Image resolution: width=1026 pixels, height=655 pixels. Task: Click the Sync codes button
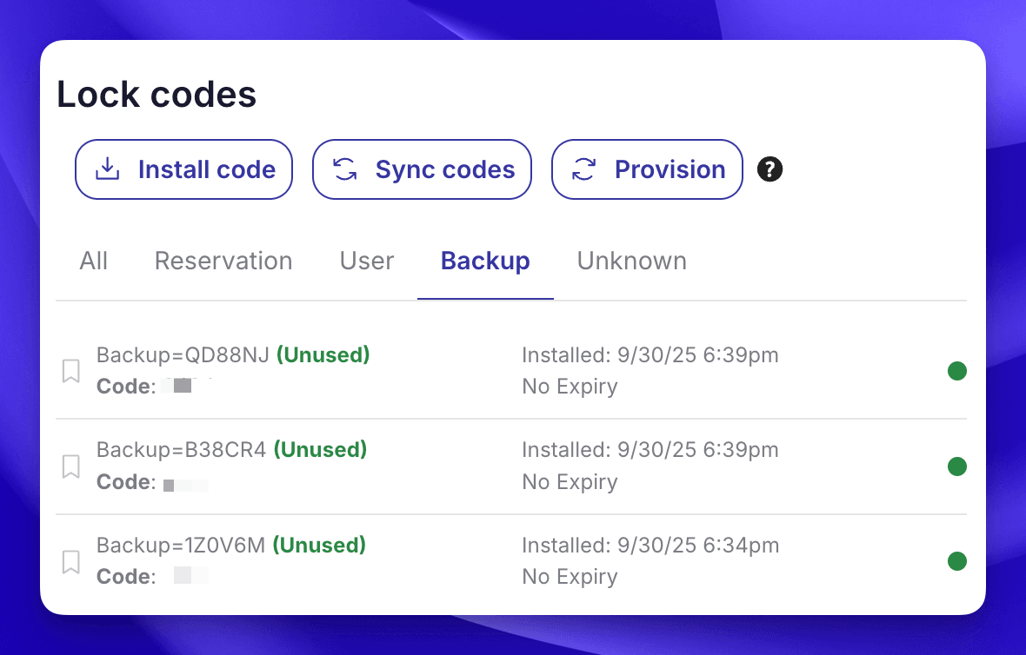click(422, 169)
